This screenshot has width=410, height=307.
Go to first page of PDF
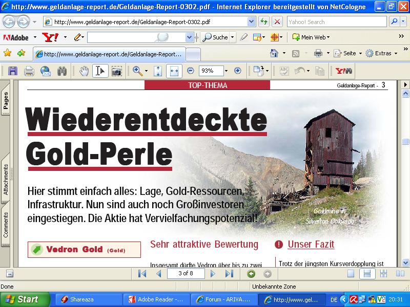[142, 274]
